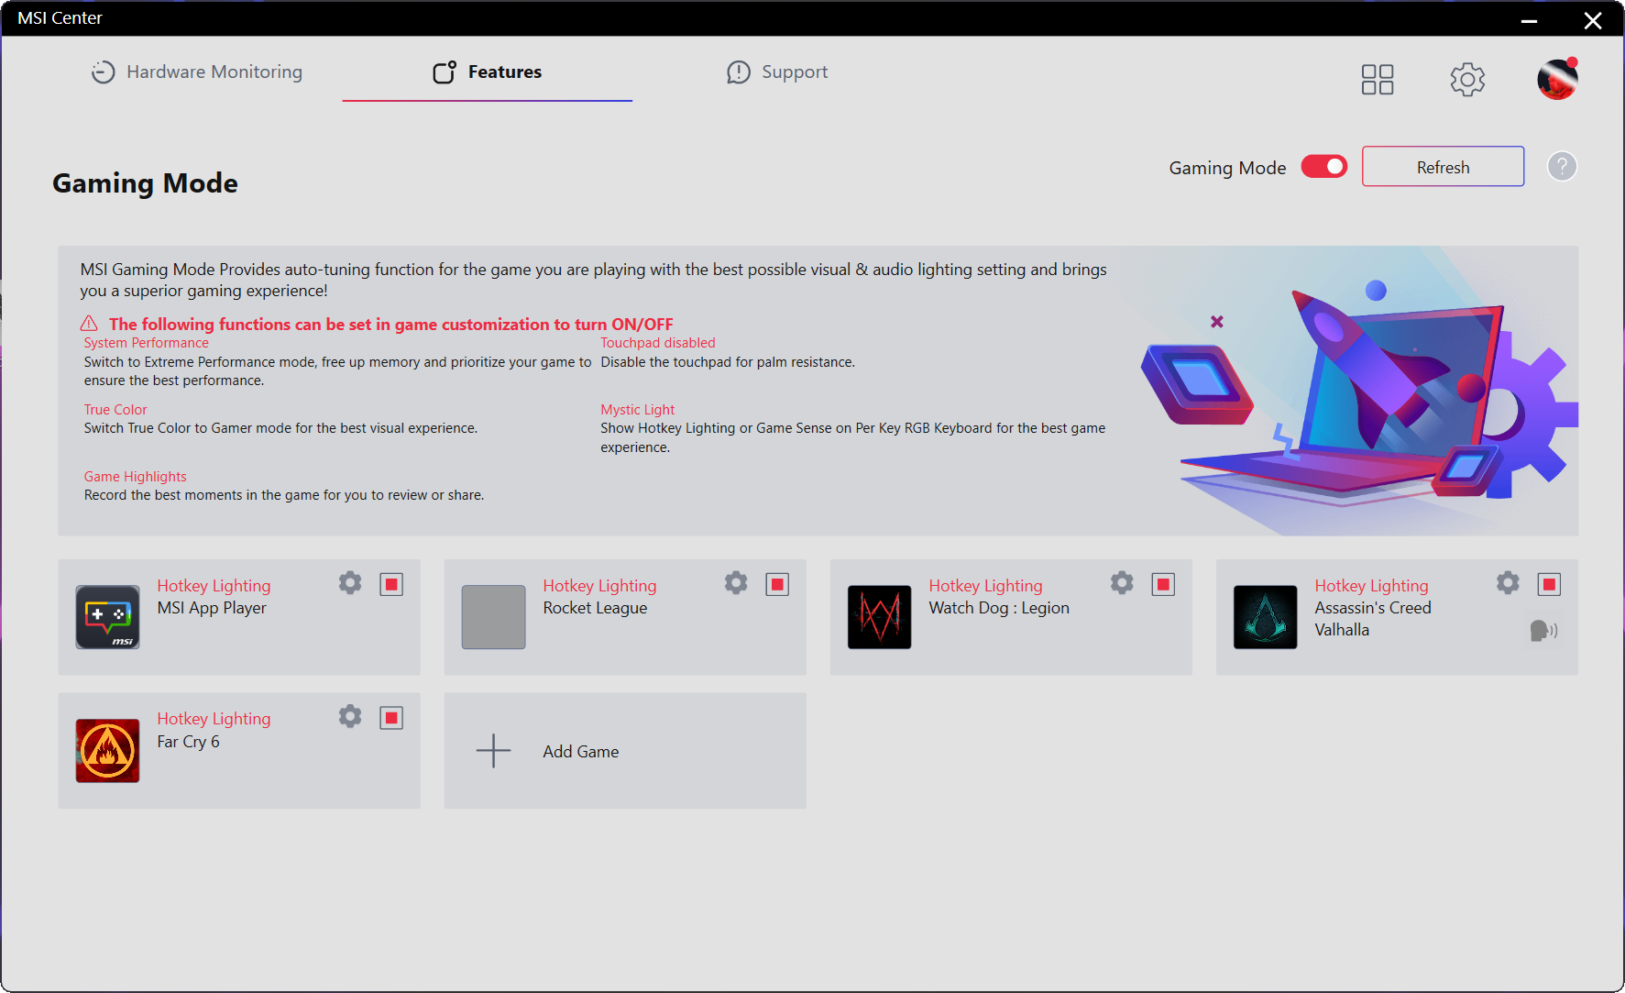
Task: Toggle red checkbox on Assassin's Creed Valhalla card
Action: tap(1549, 584)
